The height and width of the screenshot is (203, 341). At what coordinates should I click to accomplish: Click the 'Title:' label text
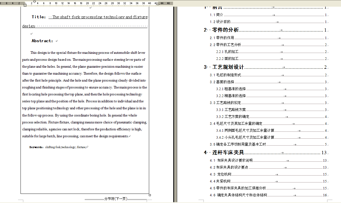point(39,17)
